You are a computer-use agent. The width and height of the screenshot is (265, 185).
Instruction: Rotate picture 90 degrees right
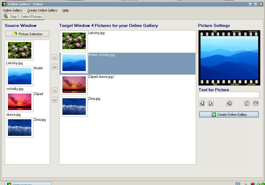[211, 103]
